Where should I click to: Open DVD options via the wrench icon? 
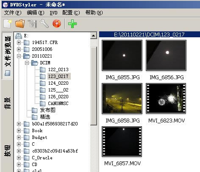tap(44, 24)
